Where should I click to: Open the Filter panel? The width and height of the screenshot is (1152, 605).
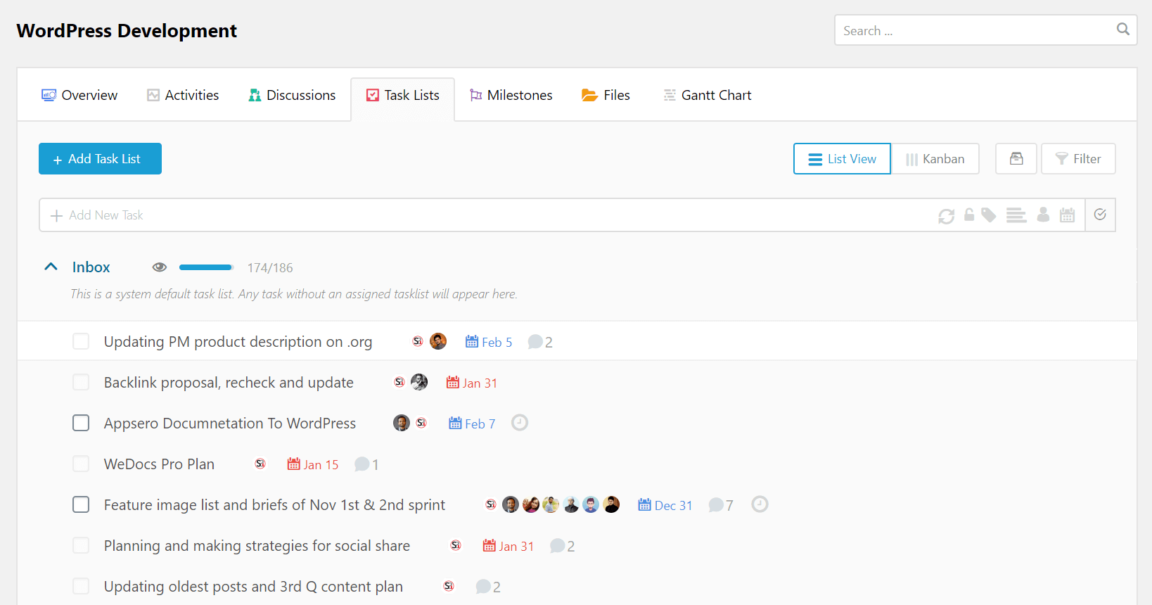point(1077,159)
